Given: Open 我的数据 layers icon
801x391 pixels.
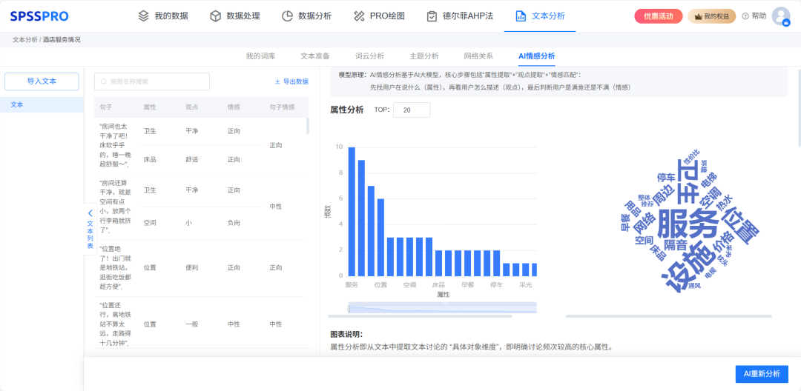Looking at the screenshot, I should click(x=144, y=16).
